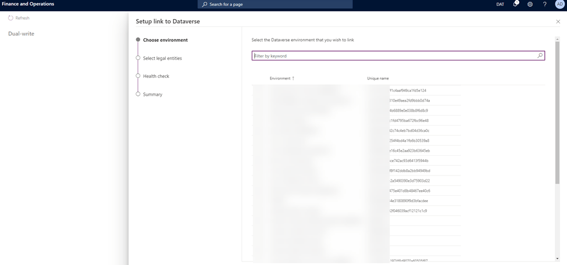Open the settings gear icon

click(x=530, y=4)
